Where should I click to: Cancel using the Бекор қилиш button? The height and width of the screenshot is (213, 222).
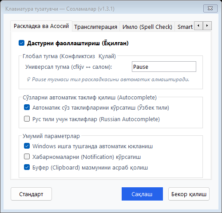click(189, 194)
